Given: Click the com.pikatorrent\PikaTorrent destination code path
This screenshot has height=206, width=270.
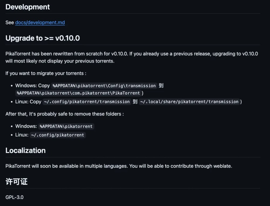Looking at the screenshot, I should (78, 93).
